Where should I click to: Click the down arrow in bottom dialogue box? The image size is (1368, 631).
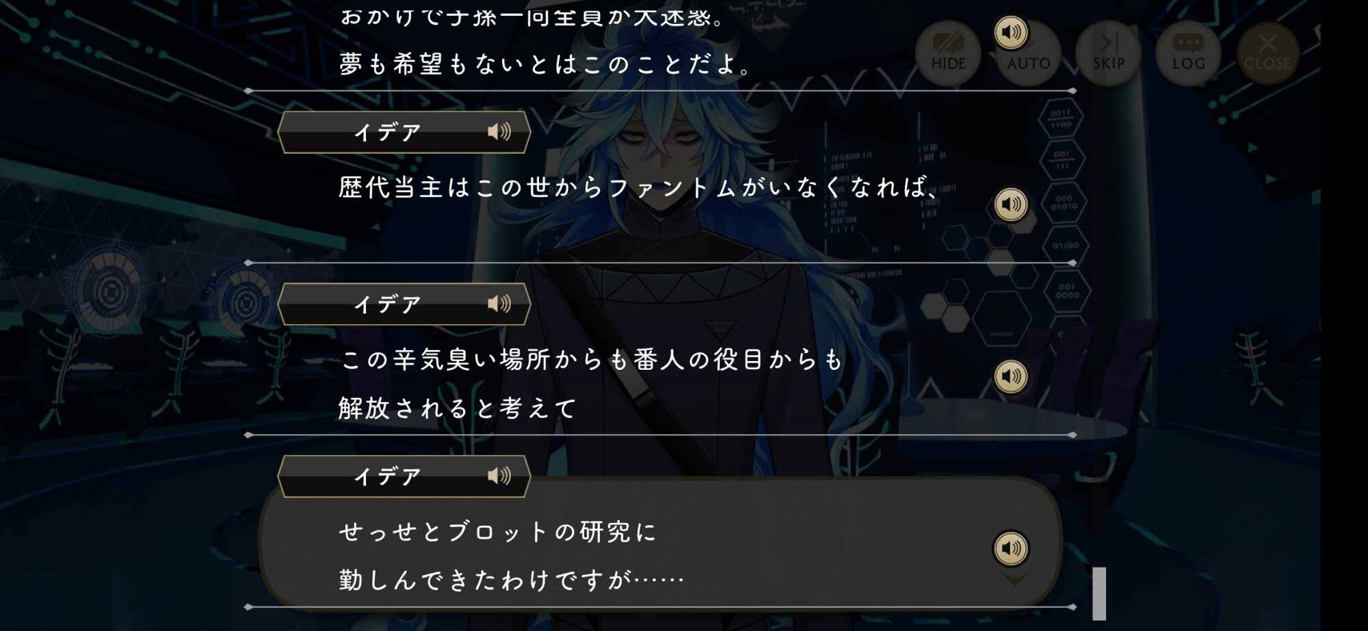tap(1014, 580)
